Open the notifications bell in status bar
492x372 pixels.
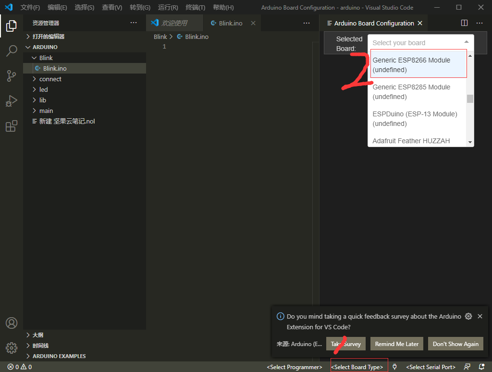tap(481, 367)
